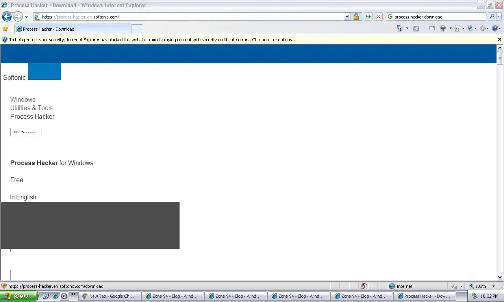Open the Recent Pages dropdown arrow
This screenshot has width=504, height=302.
point(26,17)
